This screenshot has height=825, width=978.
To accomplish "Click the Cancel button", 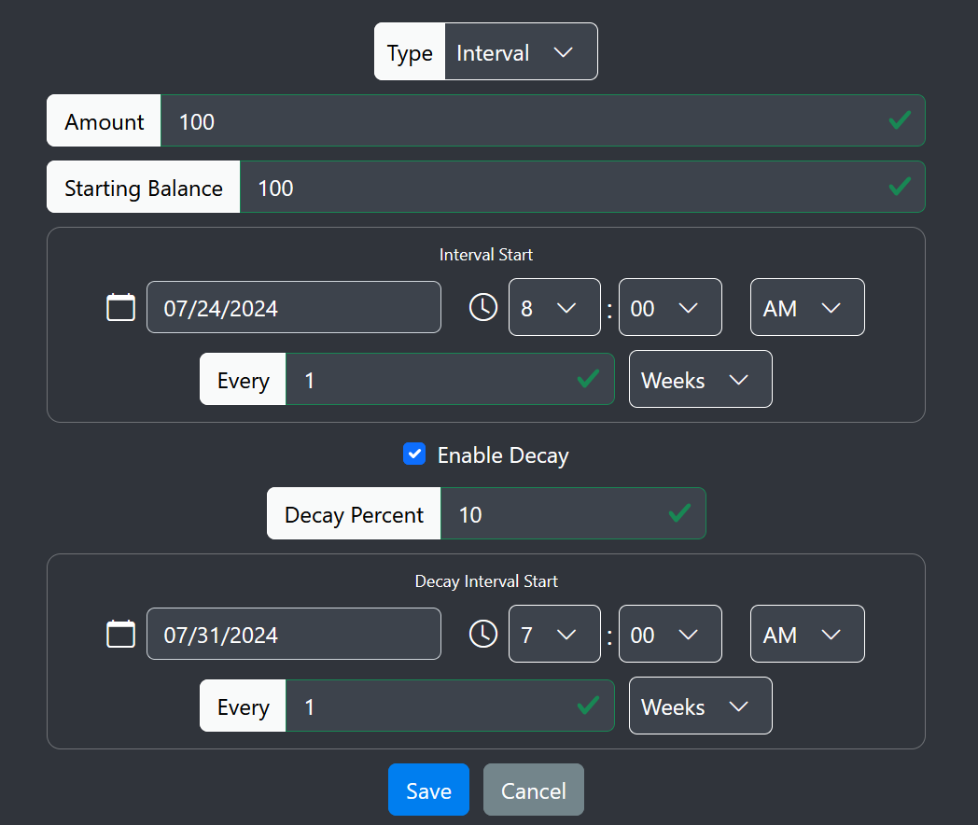I will click(533, 789).
